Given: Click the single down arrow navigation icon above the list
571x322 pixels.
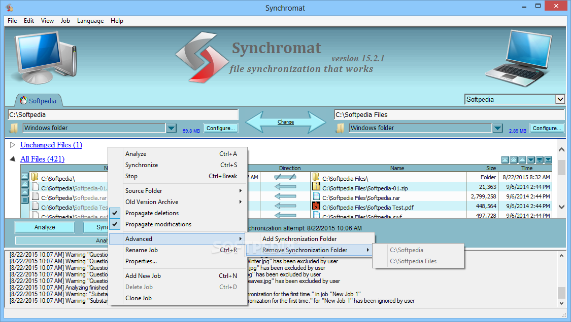Looking at the screenshot, I should pos(531,160).
